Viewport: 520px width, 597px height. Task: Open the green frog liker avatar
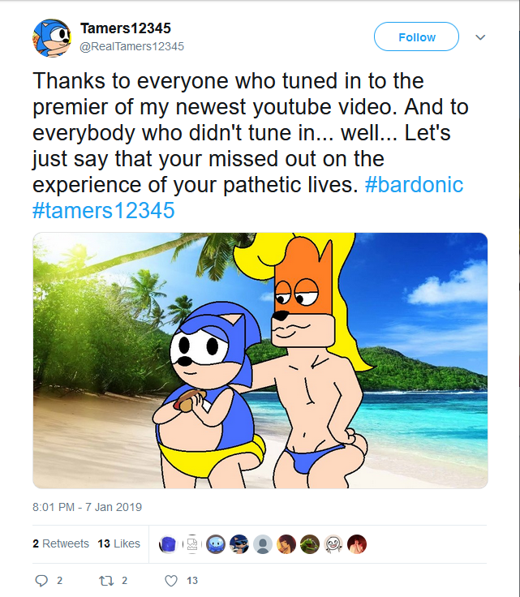pos(309,543)
